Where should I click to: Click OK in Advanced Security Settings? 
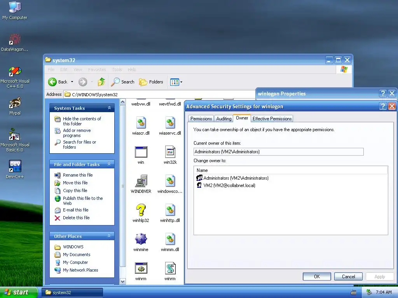tap(317, 276)
